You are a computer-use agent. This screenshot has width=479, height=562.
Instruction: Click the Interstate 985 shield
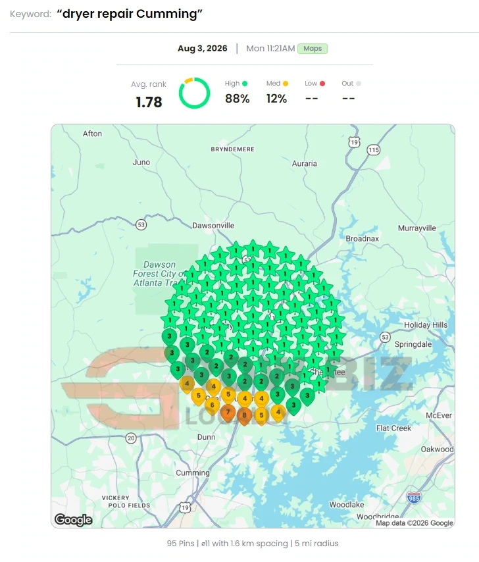[x=414, y=498]
